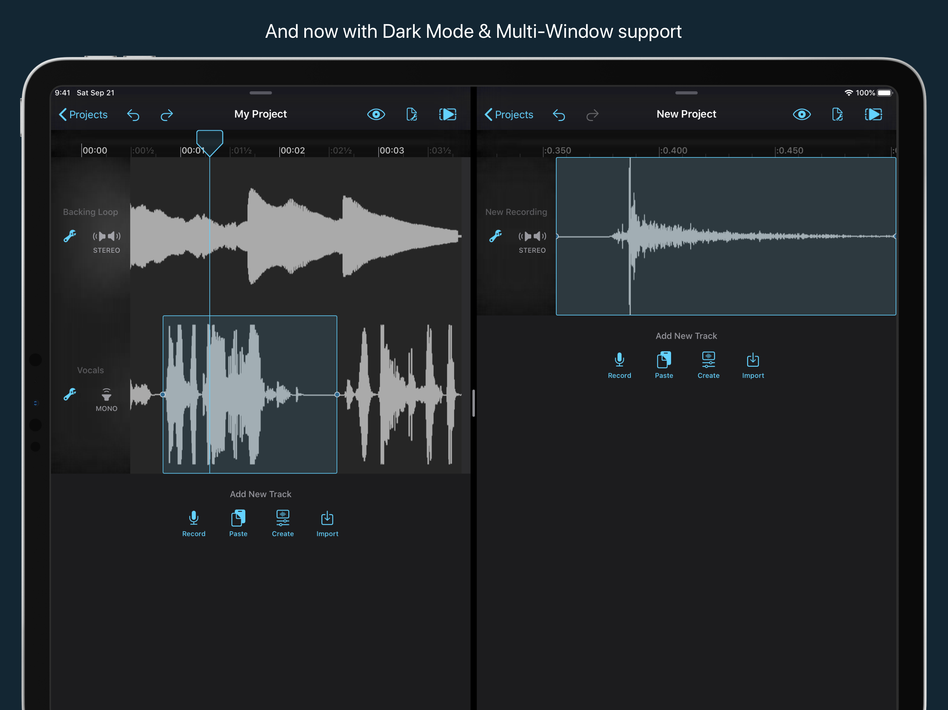Open wrench settings for Backing Loop track
948x710 pixels.
(x=70, y=236)
